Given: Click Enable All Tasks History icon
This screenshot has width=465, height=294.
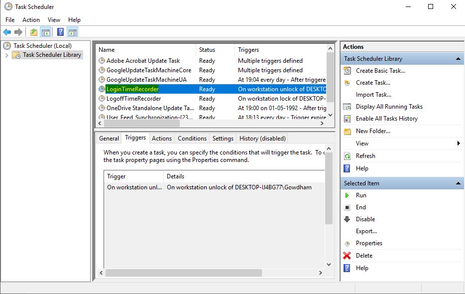Looking at the screenshot, I should pyautogui.click(x=347, y=119).
